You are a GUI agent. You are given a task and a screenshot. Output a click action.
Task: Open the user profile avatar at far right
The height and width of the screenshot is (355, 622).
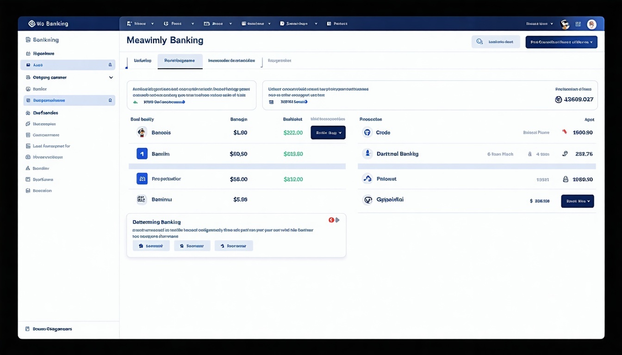(591, 24)
